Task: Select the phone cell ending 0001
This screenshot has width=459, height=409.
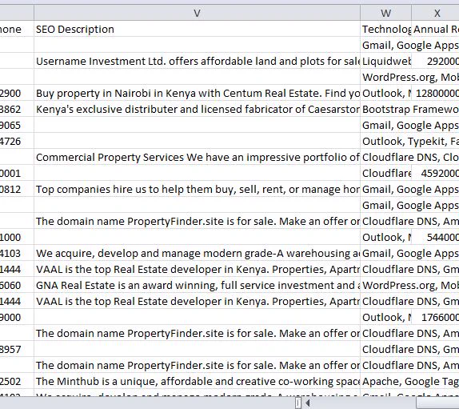Action: (x=17, y=173)
